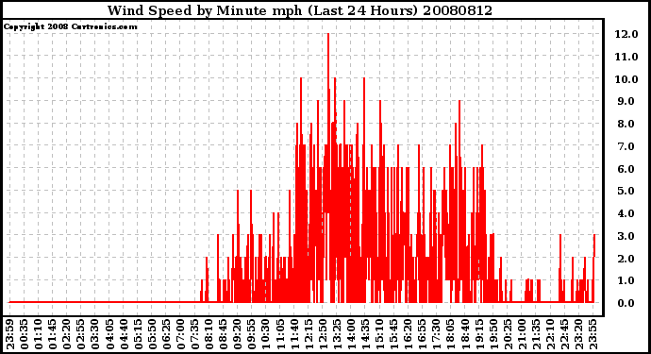This screenshot has width=651, height=354.
Task: Click the 02:20 time label
Action: 66,335
